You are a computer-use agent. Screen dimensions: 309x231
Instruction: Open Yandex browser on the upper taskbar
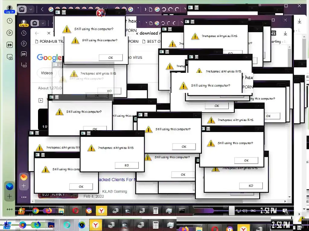[101, 211]
